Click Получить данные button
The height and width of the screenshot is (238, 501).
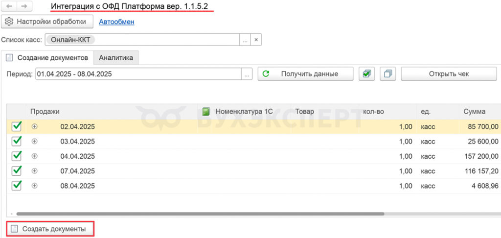(305, 74)
